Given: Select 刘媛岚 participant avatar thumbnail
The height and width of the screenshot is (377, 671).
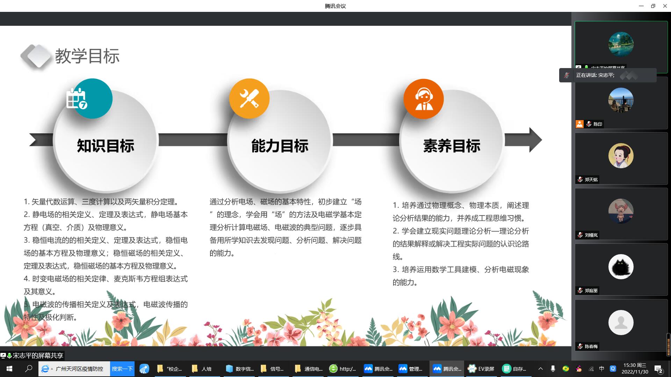Looking at the screenshot, I should 621,211.
